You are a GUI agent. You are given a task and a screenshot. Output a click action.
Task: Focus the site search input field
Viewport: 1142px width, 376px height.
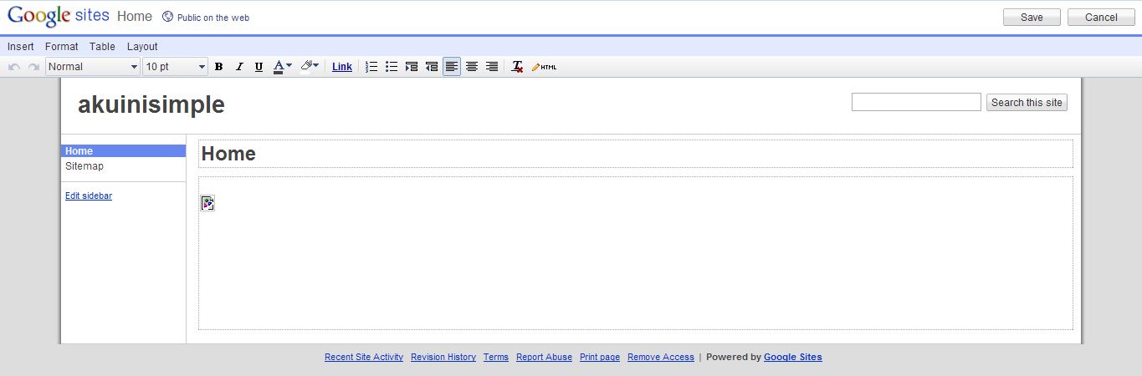click(x=916, y=102)
